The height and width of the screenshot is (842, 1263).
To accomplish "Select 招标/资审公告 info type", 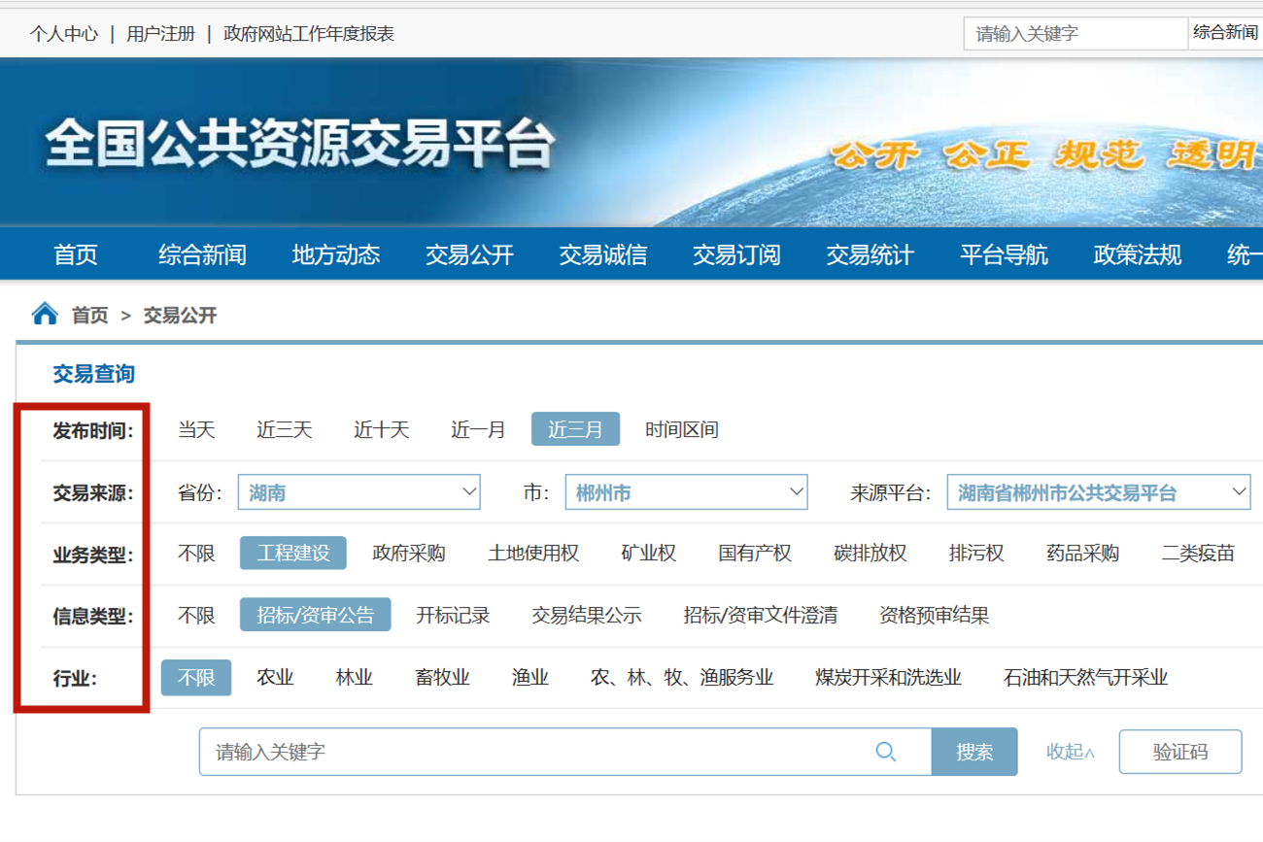I will (316, 615).
